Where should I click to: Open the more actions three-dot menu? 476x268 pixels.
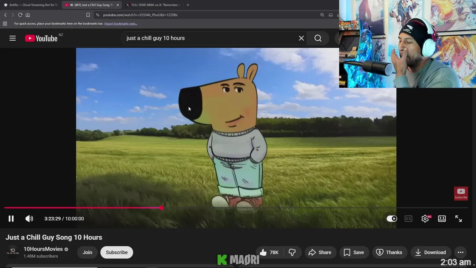pyautogui.click(x=460, y=252)
